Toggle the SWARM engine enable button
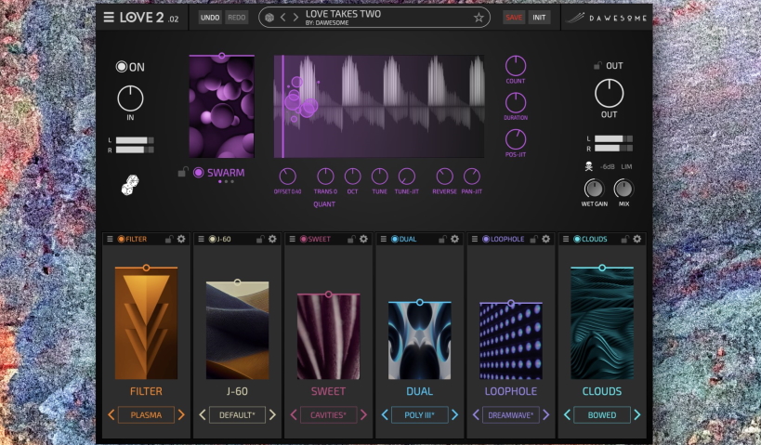 [x=198, y=172]
